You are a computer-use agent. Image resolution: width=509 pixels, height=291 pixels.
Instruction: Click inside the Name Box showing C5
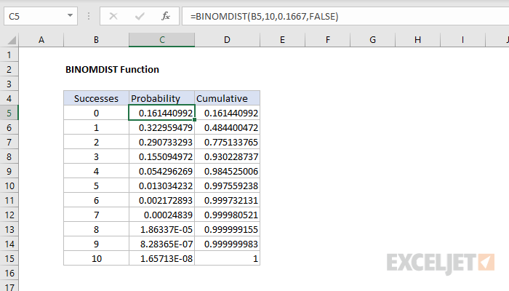click(x=34, y=16)
